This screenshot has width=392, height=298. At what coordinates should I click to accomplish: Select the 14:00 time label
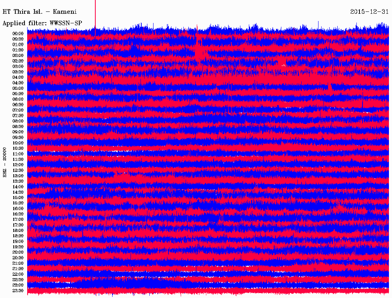[x=18, y=187]
